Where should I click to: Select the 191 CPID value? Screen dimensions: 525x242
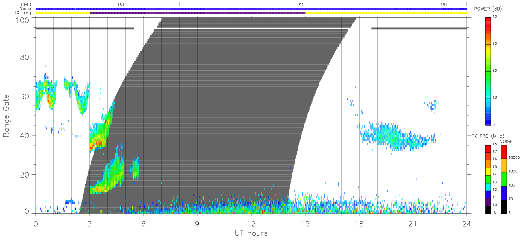click(300, 5)
